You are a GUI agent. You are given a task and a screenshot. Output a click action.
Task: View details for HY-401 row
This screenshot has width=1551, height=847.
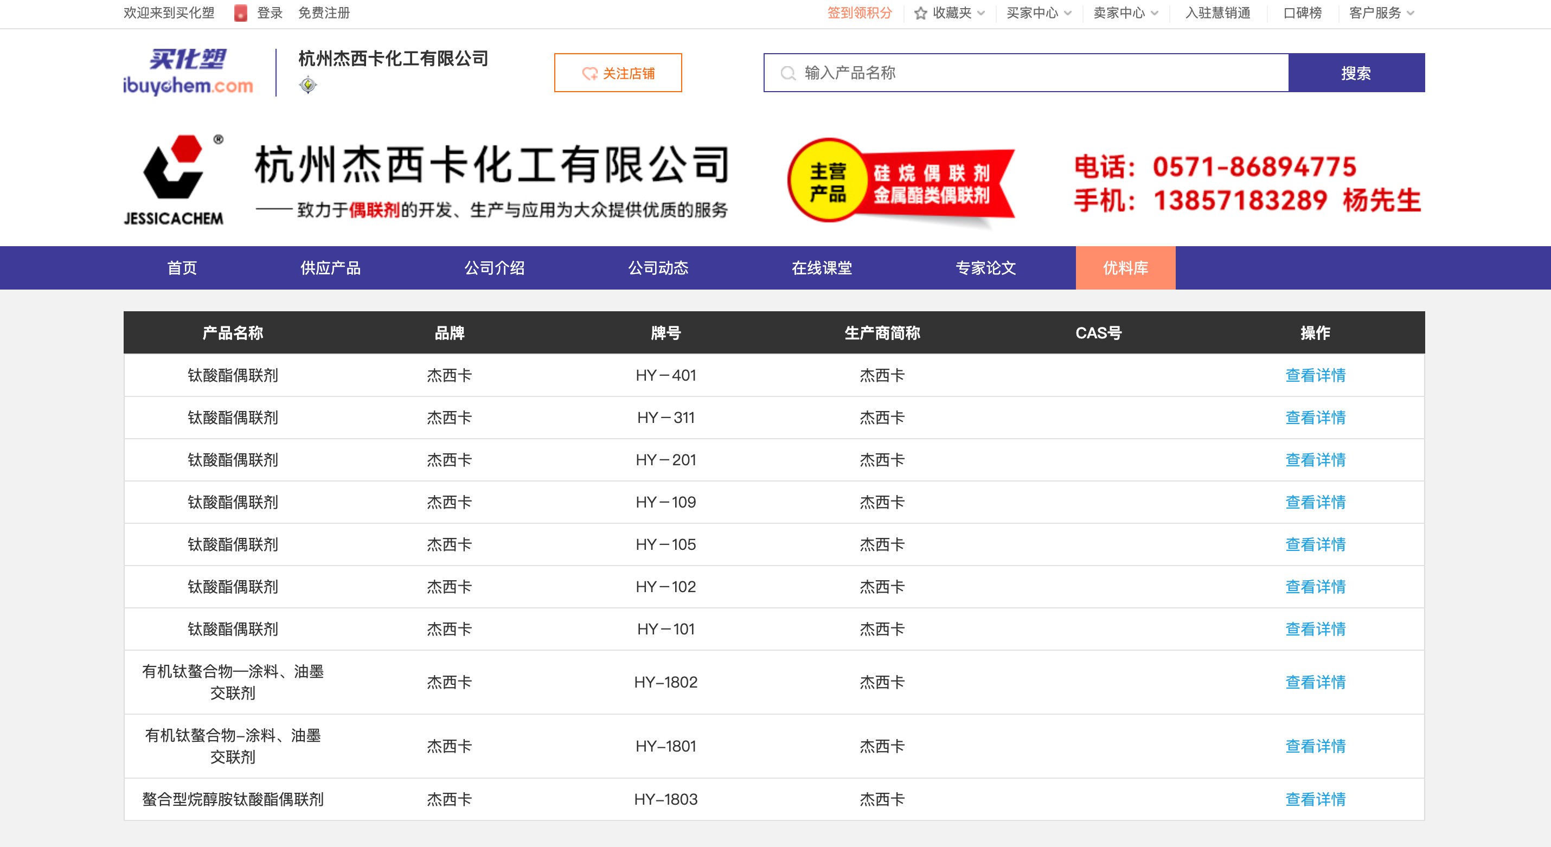pyautogui.click(x=1315, y=375)
